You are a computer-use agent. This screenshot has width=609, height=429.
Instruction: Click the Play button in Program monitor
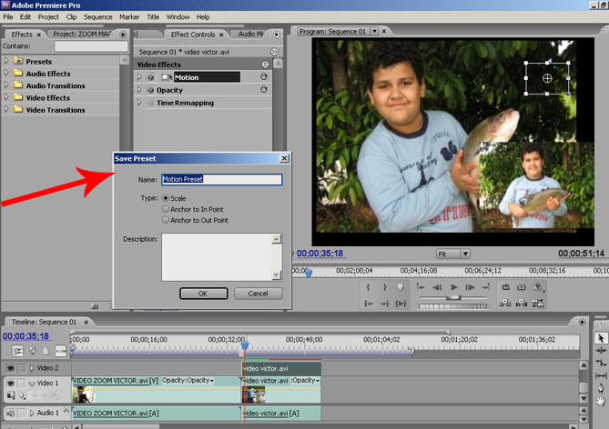tap(454, 287)
